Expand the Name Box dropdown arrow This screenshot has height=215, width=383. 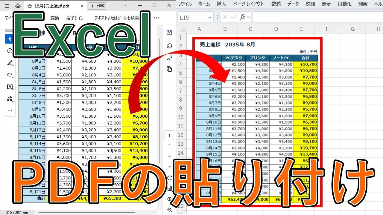(209, 17)
